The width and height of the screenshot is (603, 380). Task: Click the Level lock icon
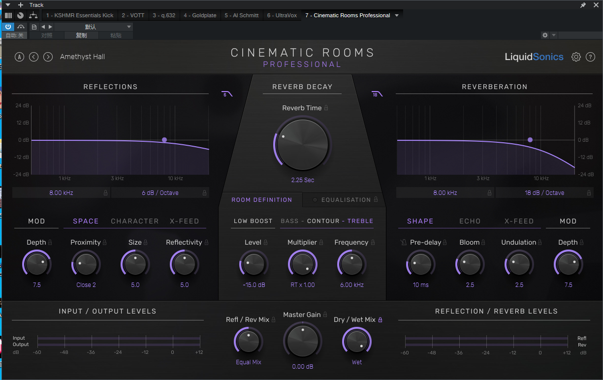point(266,242)
